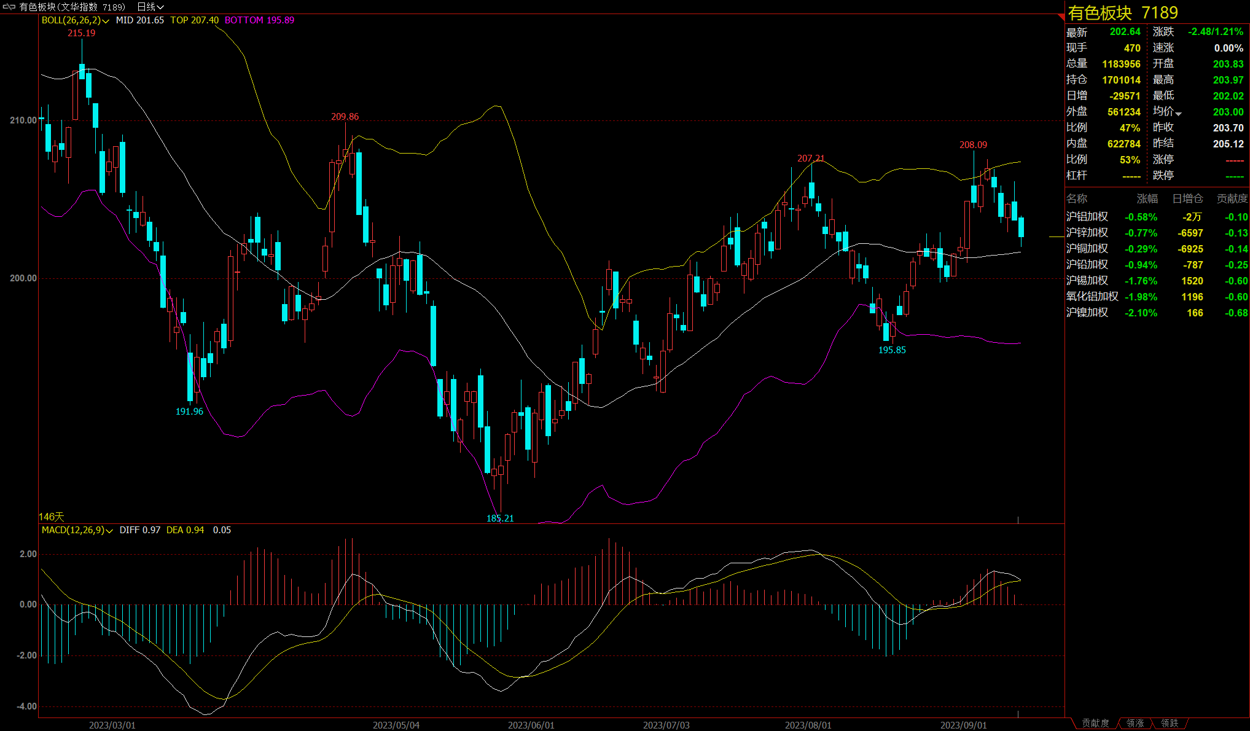The width and height of the screenshot is (1250, 731).
Task: Click the 195.85 low price label
Action: click(x=892, y=350)
